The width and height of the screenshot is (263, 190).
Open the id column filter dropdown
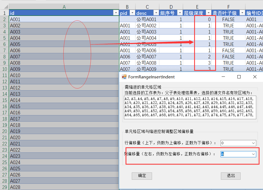tap(116, 13)
